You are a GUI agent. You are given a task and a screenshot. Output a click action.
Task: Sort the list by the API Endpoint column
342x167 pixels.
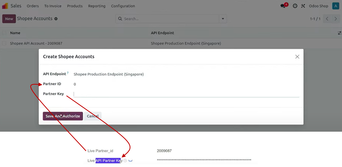pos(162,33)
